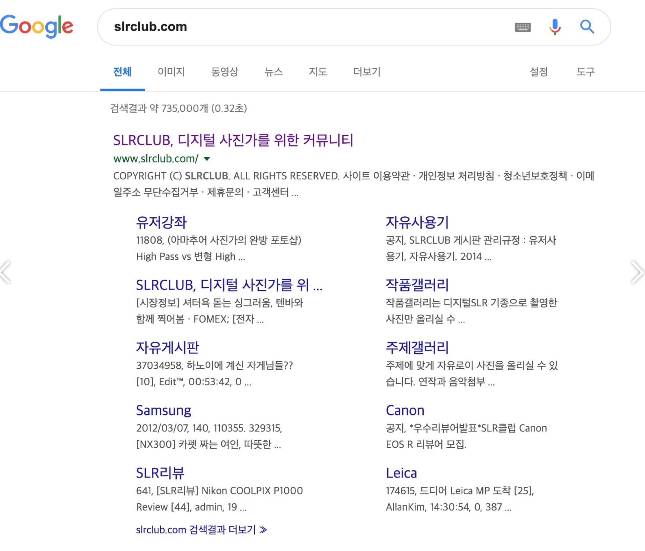
Task: Click snippet text [시장정보] 셔터욕 돋는 싱그러움
Action: [x=220, y=303]
